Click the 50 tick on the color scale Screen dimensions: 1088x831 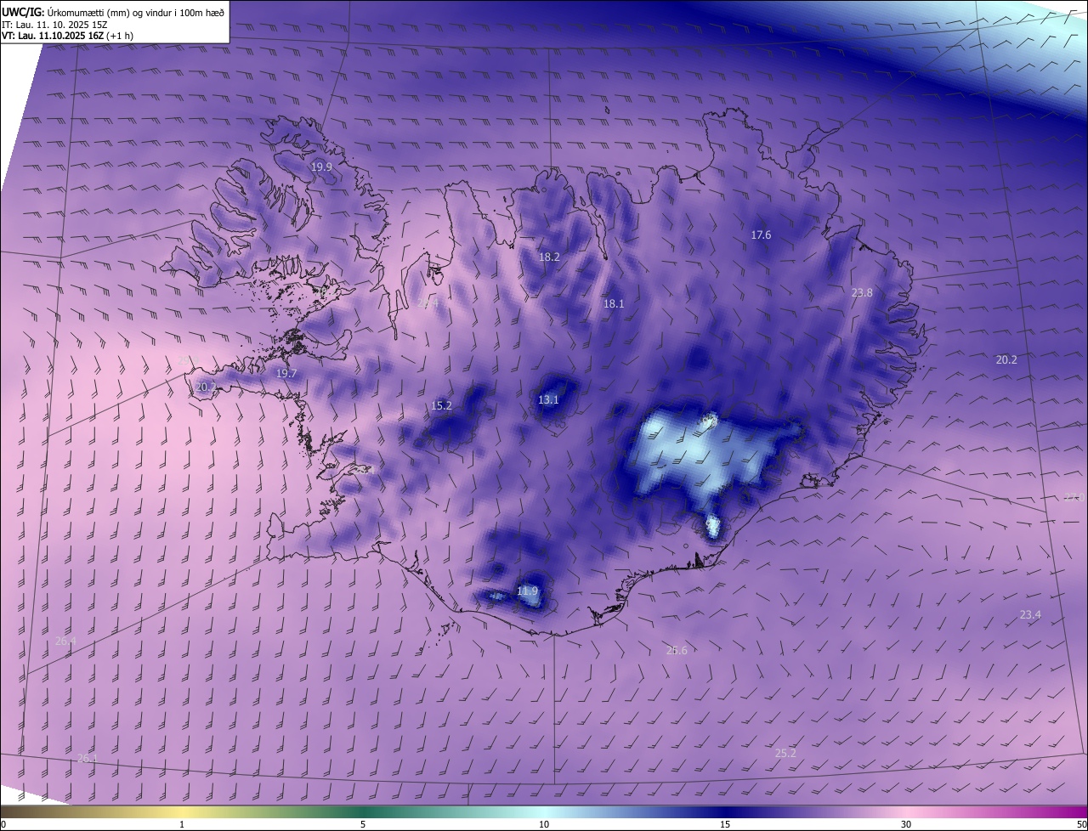[1081, 824]
